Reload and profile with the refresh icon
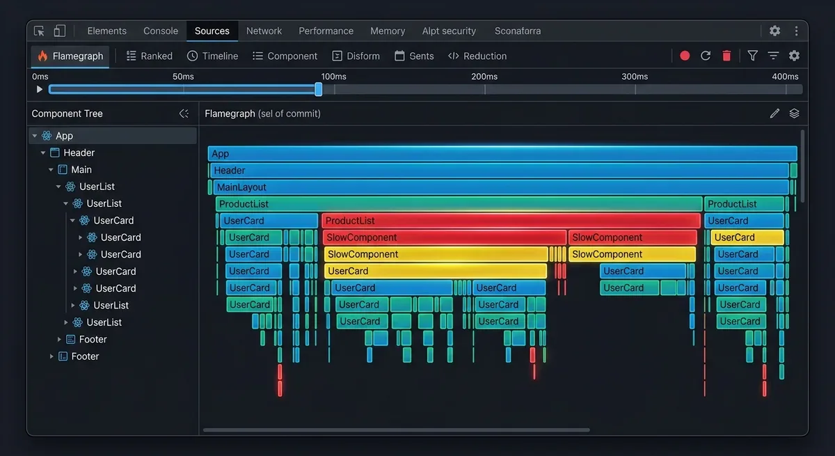This screenshot has height=456, width=835. pos(706,56)
